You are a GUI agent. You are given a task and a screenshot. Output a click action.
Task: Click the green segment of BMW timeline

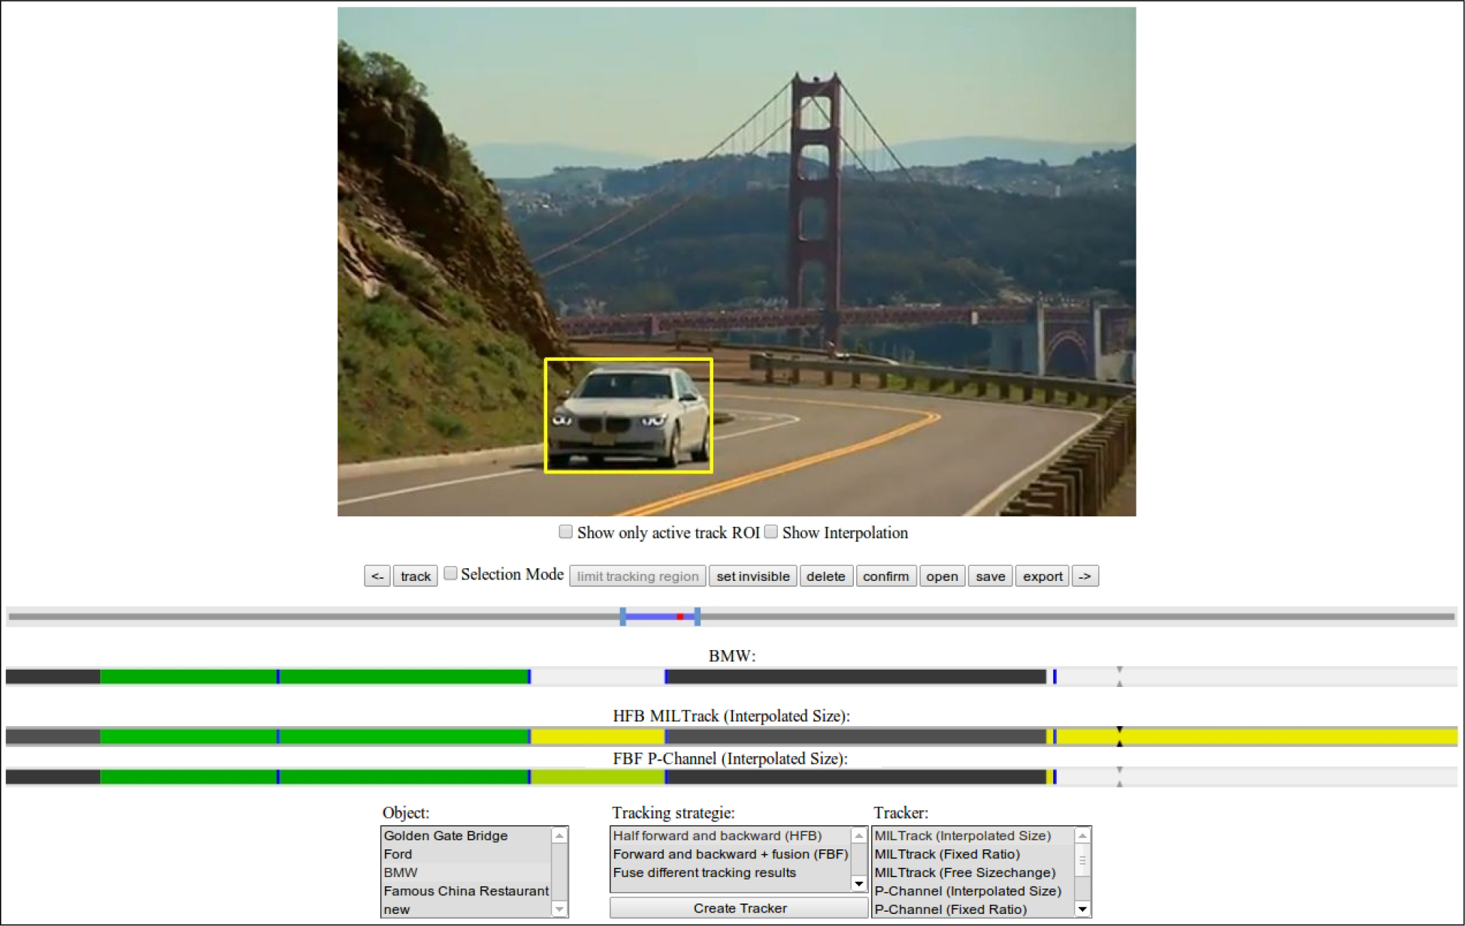[x=314, y=676]
